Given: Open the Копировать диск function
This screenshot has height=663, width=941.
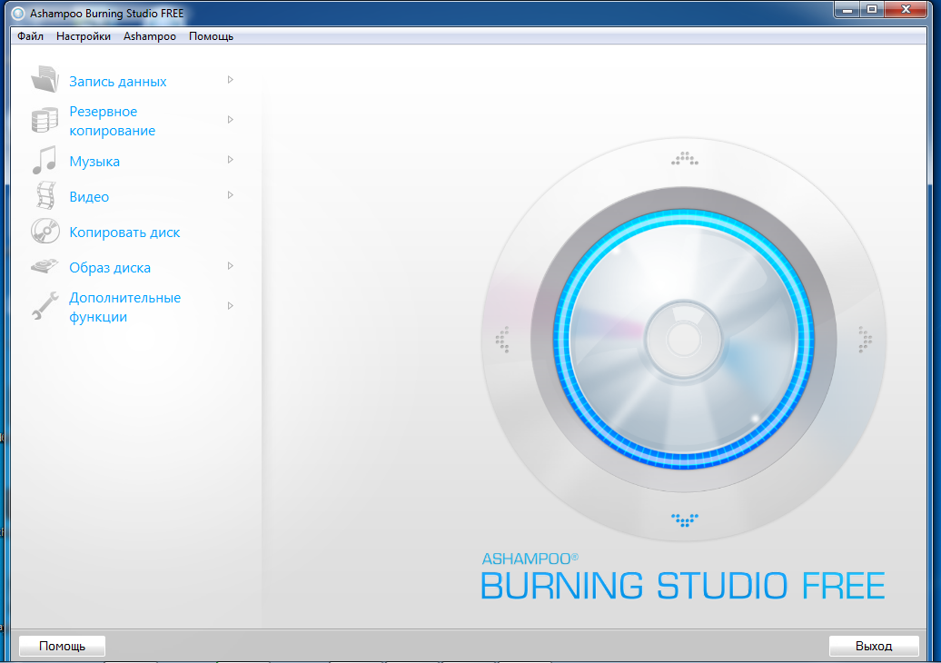Looking at the screenshot, I should pyautogui.click(x=124, y=233).
